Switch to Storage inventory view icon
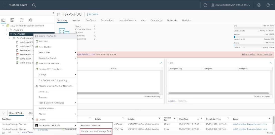Viewport: 275px width, 135px height. coord(22,20)
